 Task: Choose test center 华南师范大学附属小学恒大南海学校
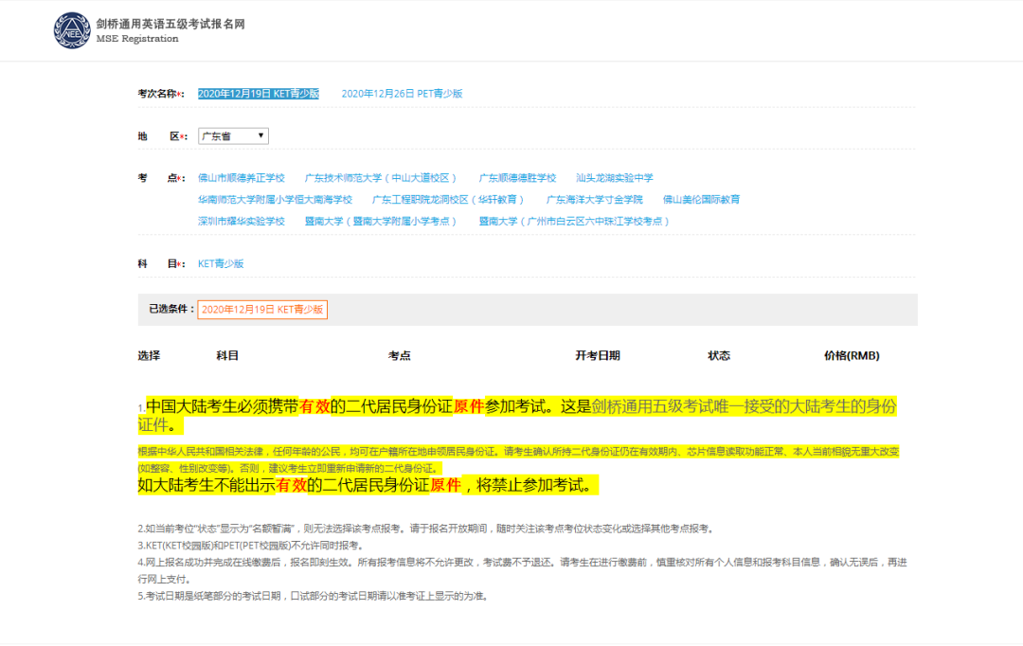tap(275, 200)
